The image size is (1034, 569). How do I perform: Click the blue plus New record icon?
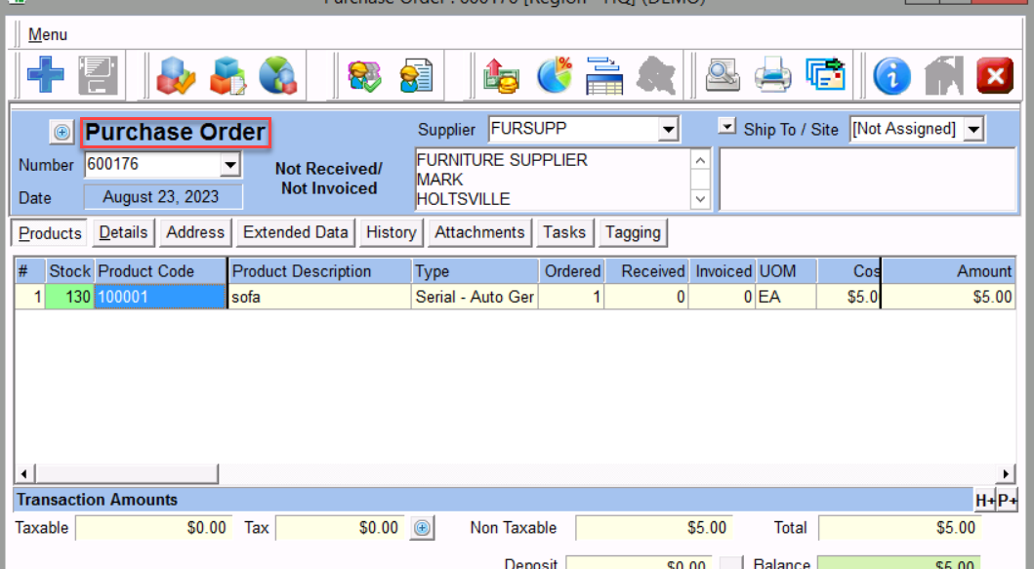click(45, 75)
